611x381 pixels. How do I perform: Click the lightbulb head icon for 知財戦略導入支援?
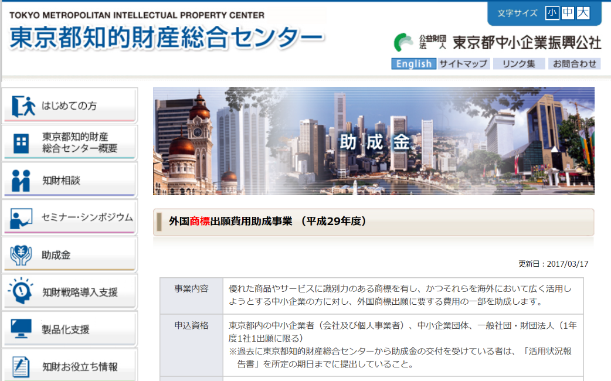21,291
